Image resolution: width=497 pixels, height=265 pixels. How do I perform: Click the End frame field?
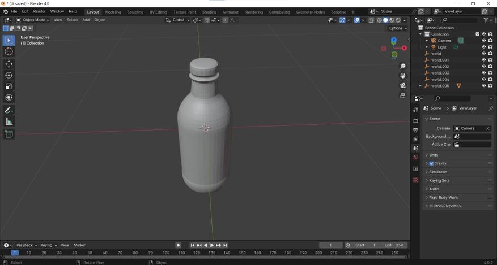(x=394, y=245)
